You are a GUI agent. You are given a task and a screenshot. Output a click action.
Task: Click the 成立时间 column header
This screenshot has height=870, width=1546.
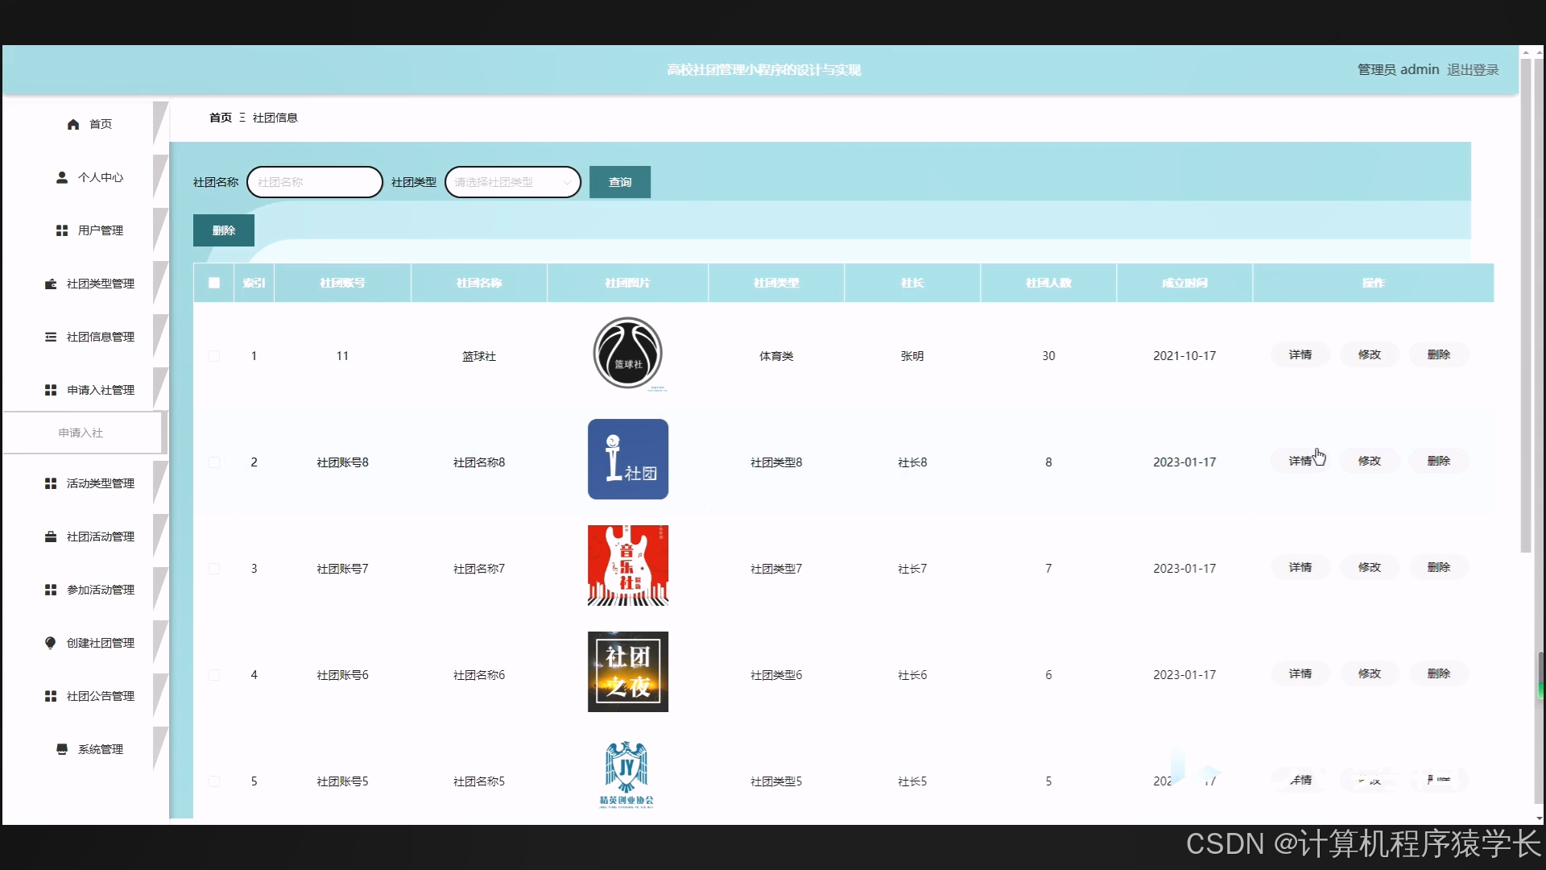tap(1184, 283)
